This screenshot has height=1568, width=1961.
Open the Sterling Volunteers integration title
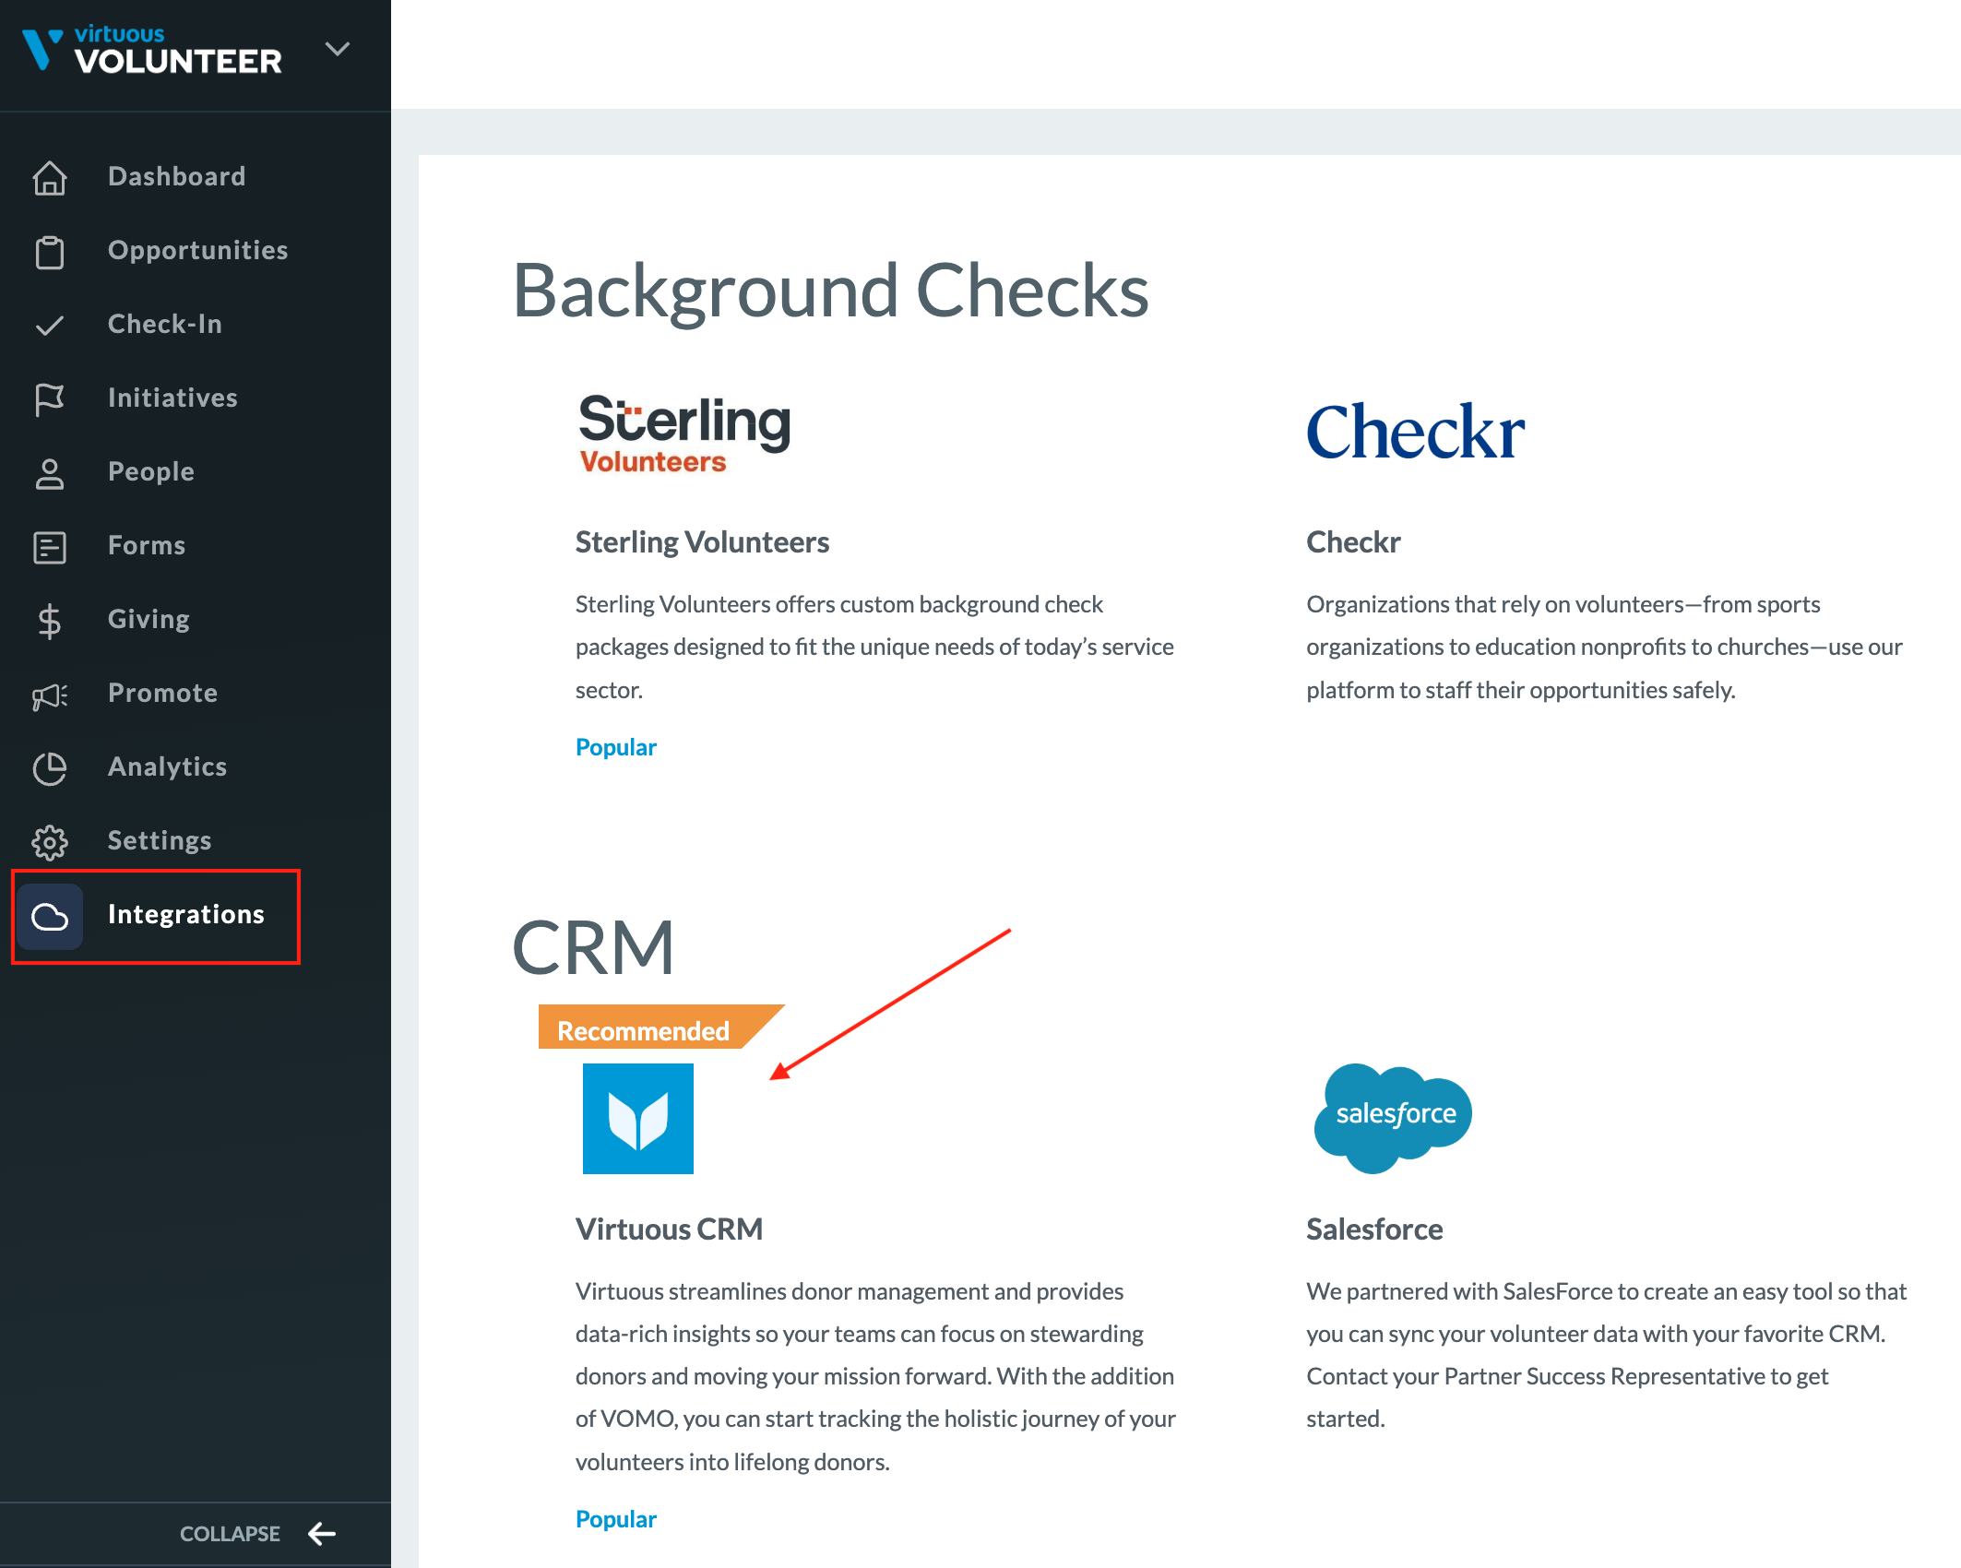[x=702, y=542]
